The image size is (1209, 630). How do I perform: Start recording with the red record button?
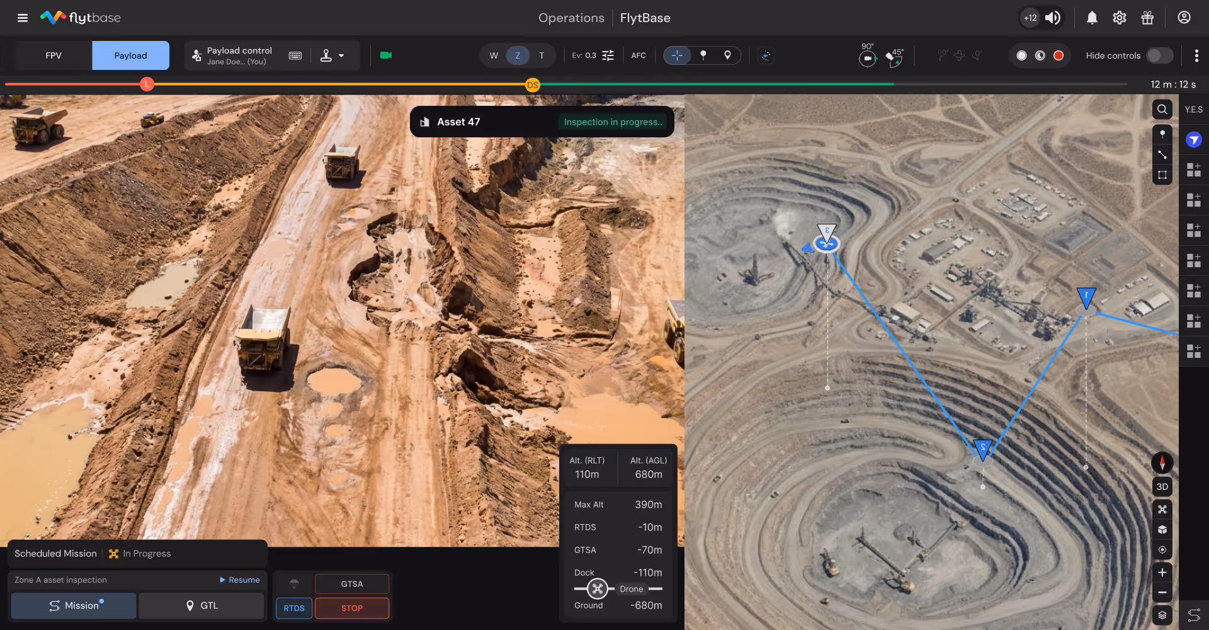(x=1059, y=55)
